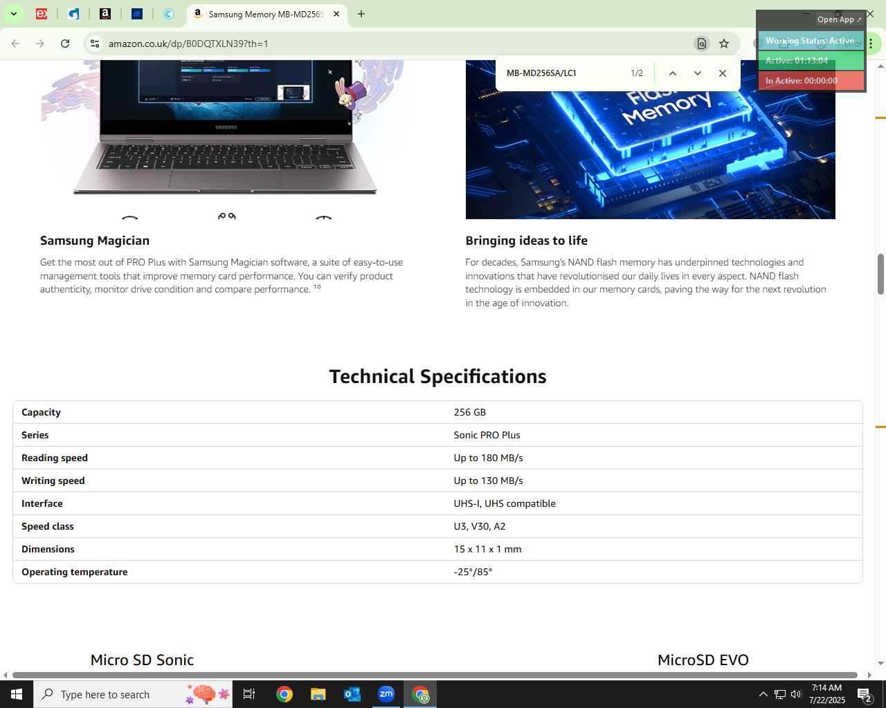Reload the Amazon page
886x708 pixels.
click(65, 44)
